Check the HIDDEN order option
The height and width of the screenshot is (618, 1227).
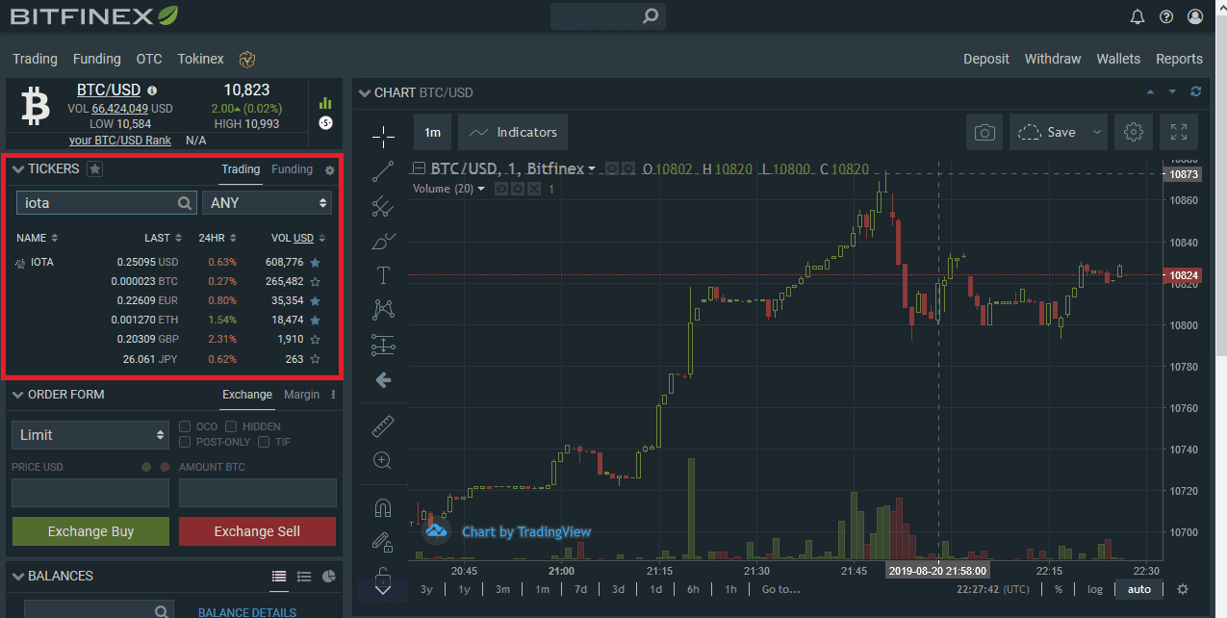click(x=231, y=426)
